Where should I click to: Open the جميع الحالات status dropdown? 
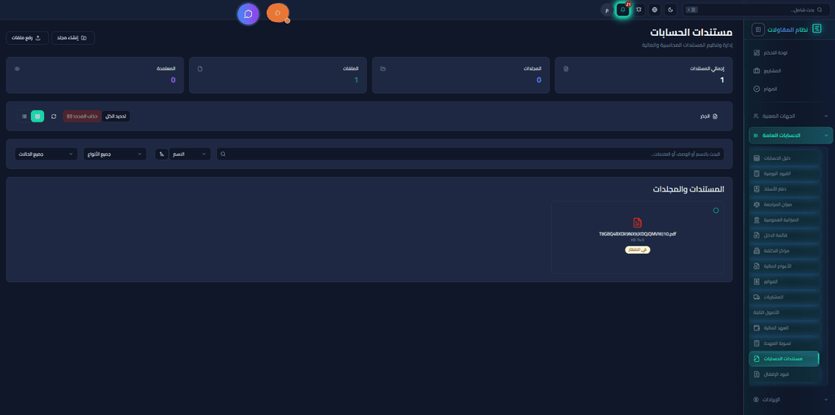click(x=46, y=154)
